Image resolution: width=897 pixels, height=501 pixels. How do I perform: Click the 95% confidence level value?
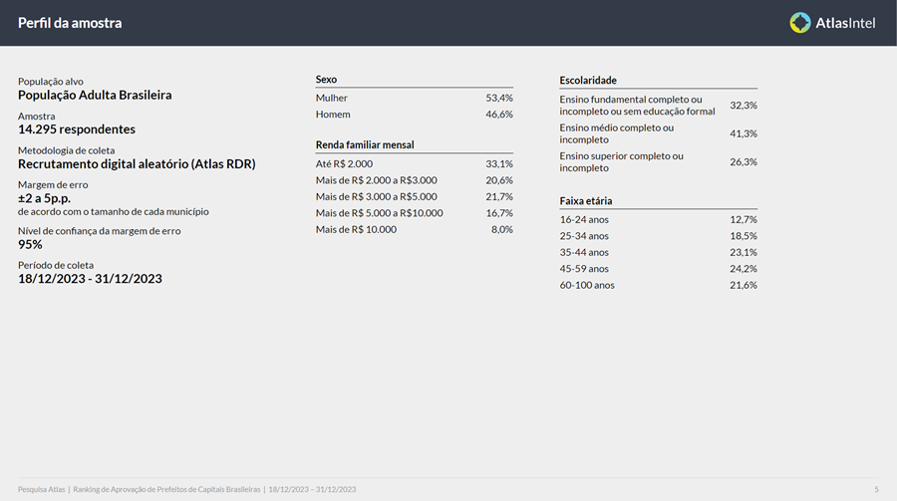click(30, 244)
